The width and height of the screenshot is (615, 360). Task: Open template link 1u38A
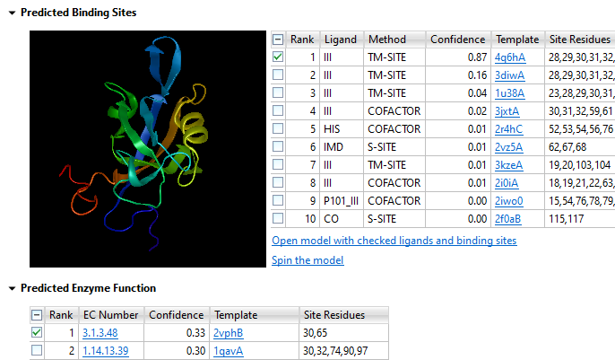pyautogui.click(x=509, y=93)
